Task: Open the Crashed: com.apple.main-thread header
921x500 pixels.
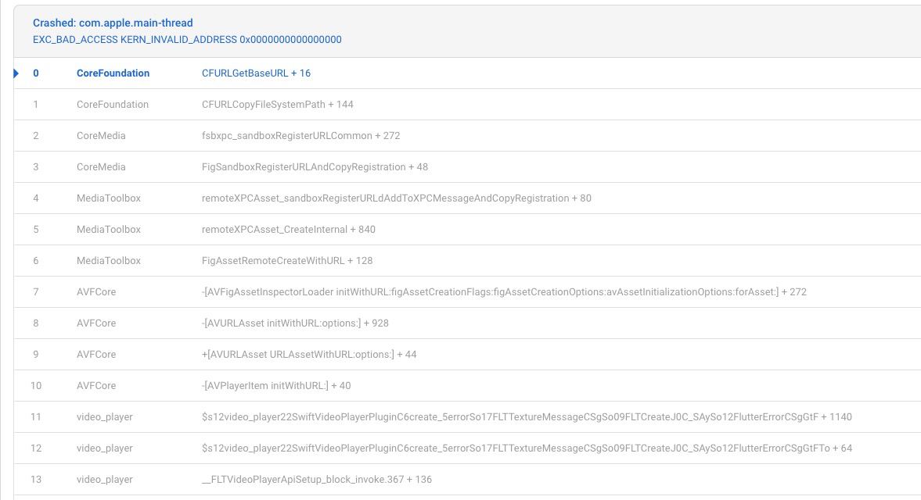Action: [x=113, y=23]
